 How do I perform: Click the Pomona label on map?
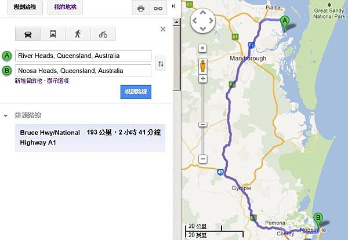275,223
